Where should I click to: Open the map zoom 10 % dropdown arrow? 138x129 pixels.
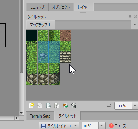[x=102, y=126]
